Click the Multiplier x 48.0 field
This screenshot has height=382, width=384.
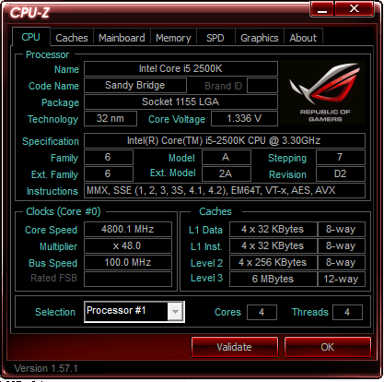[128, 245]
